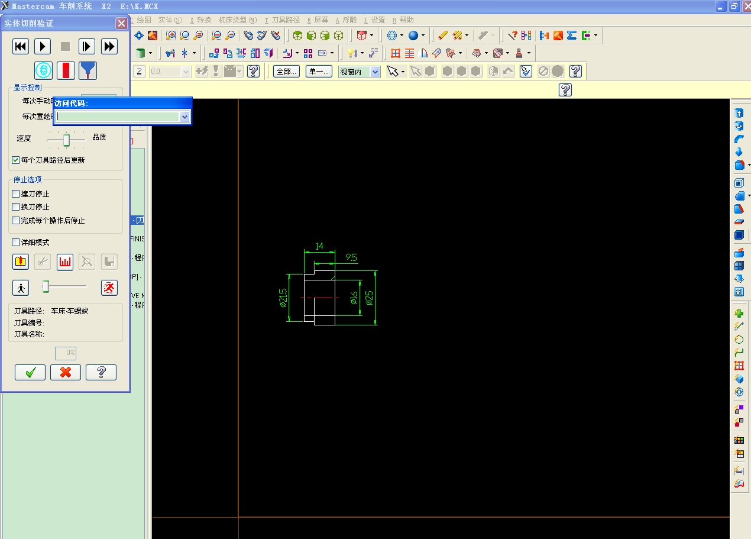Open help in the verification dialog
Screen dimensions: 751x539
[101, 372]
